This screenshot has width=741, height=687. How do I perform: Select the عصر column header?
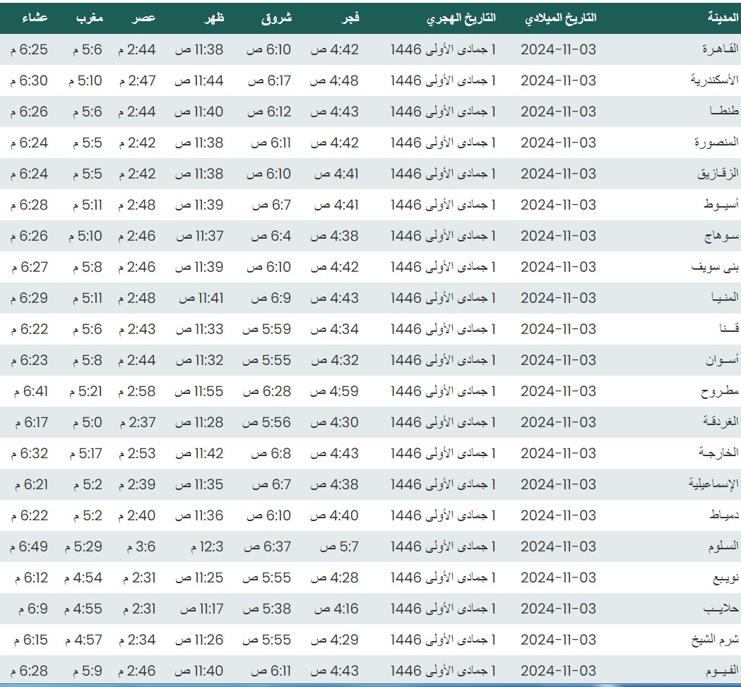pyautogui.click(x=146, y=18)
